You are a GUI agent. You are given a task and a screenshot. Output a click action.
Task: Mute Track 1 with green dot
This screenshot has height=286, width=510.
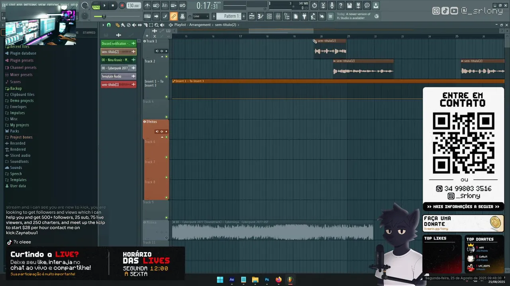tap(167, 56)
